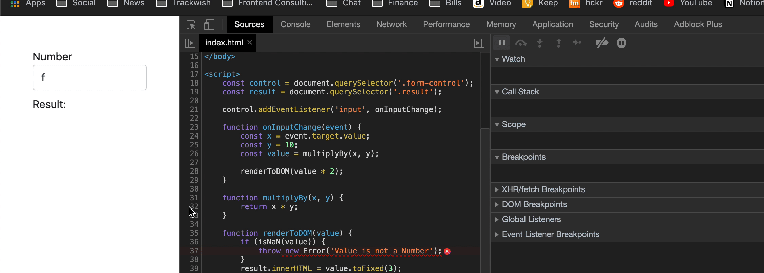Switch to the Memory tab
The width and height of the screenshot is (764, 273).
(x=501, y=24)
